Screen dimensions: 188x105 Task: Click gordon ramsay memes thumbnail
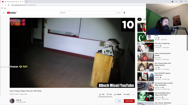coord(146,57)
